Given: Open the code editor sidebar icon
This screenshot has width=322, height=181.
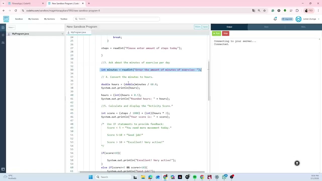Looking at the screenshot, I should [x=3, y=27].
